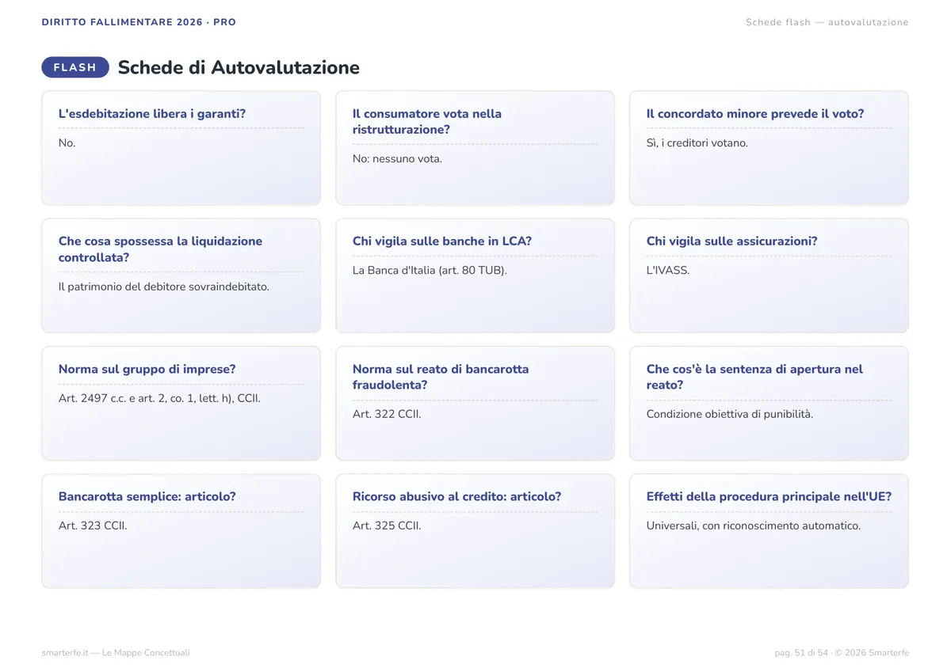
Task: Click the answer "No." under the esdebitazione question
Action: pyautogui.click(x=67, y=143)
